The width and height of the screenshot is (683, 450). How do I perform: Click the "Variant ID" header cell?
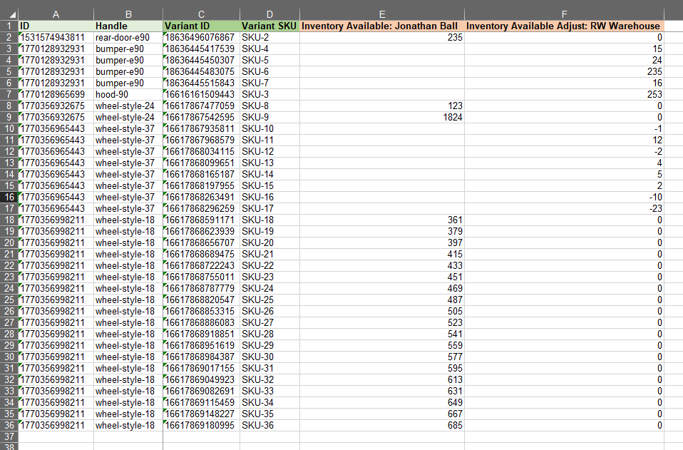(201, 26)
